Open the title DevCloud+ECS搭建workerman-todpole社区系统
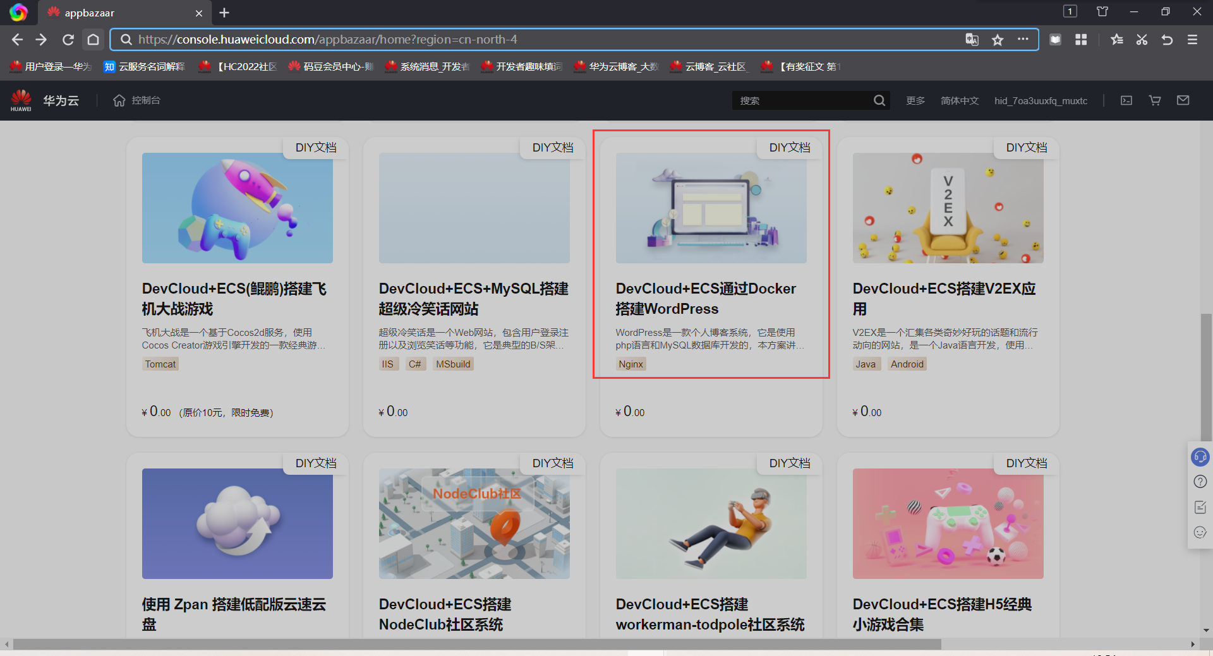 tap(710, 614)
